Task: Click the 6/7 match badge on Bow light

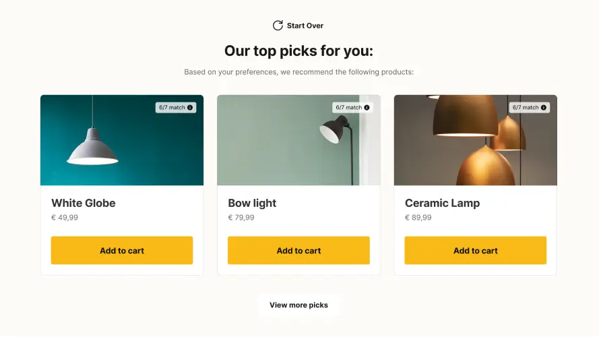Action: (348, 108)
